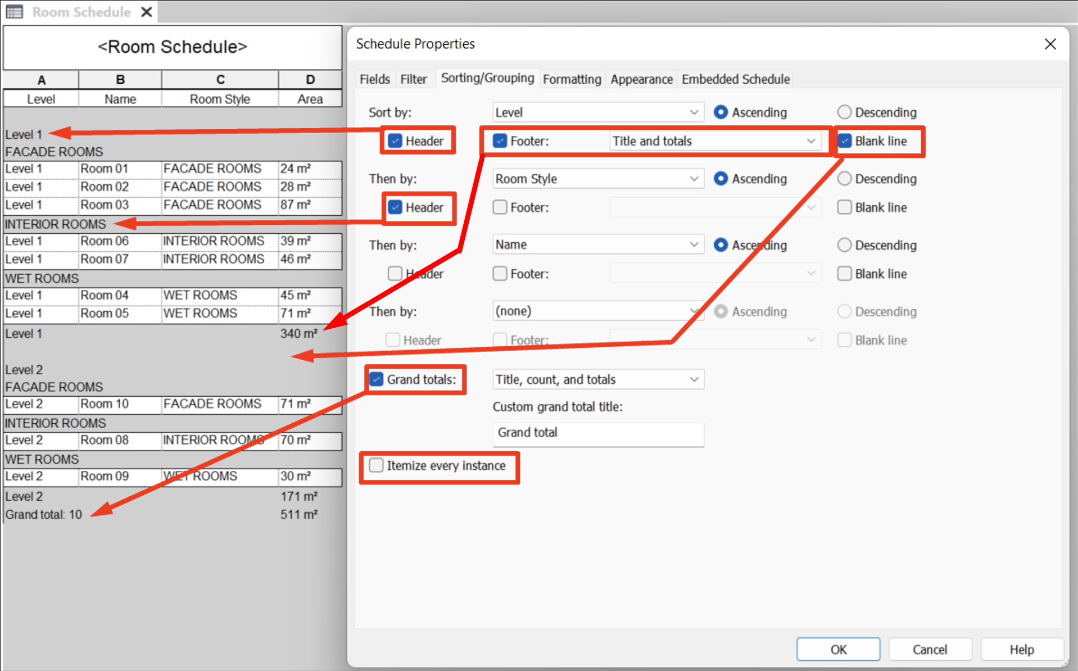This screenshot has width=1078, height=671.
Task: Click the Room Style column heading cell
Action: [220, 99]
